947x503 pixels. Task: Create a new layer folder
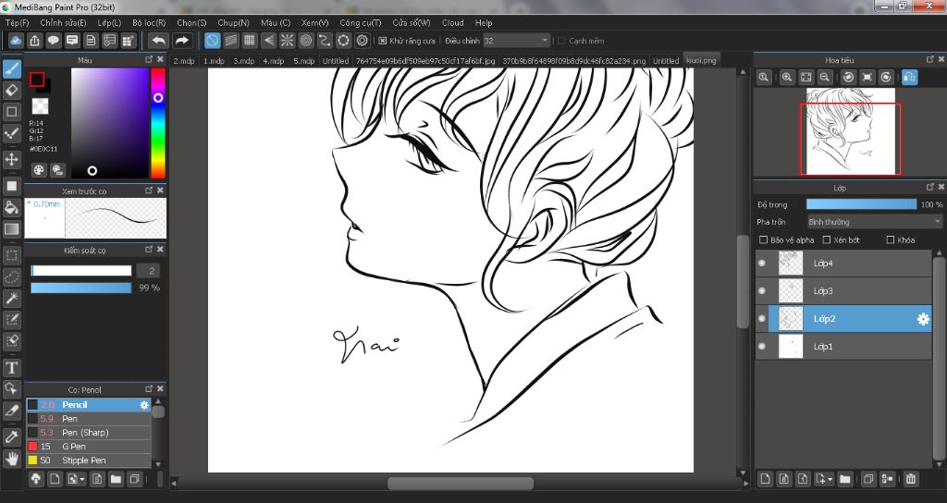845,479
